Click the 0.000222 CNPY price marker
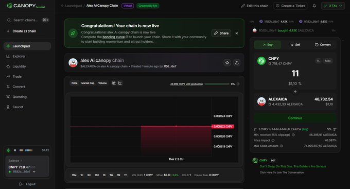Image resolution: width=350 pixels, height=189 pixels. (x=223, y=127)
